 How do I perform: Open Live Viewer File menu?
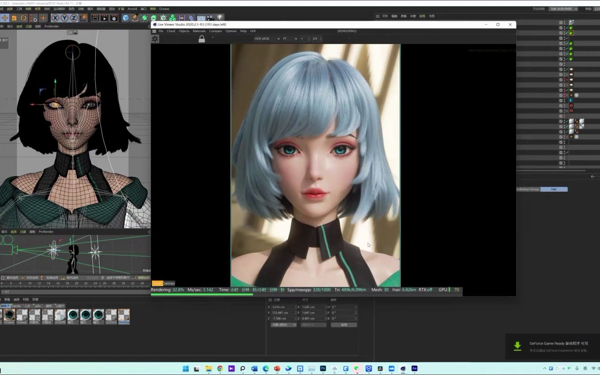coord(161,31)
